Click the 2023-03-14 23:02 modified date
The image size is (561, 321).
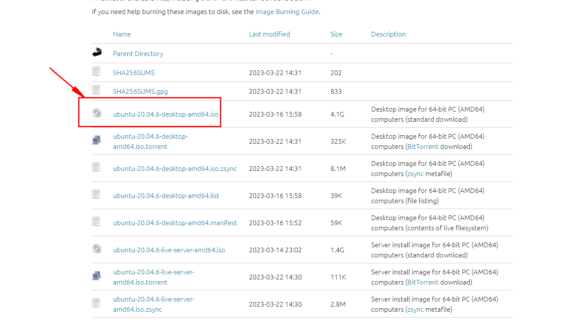(275, 250)
